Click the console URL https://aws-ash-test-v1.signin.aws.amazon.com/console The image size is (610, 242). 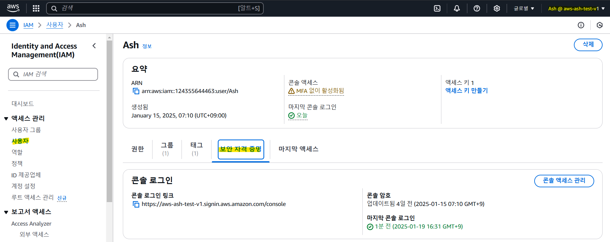(214, 204)
